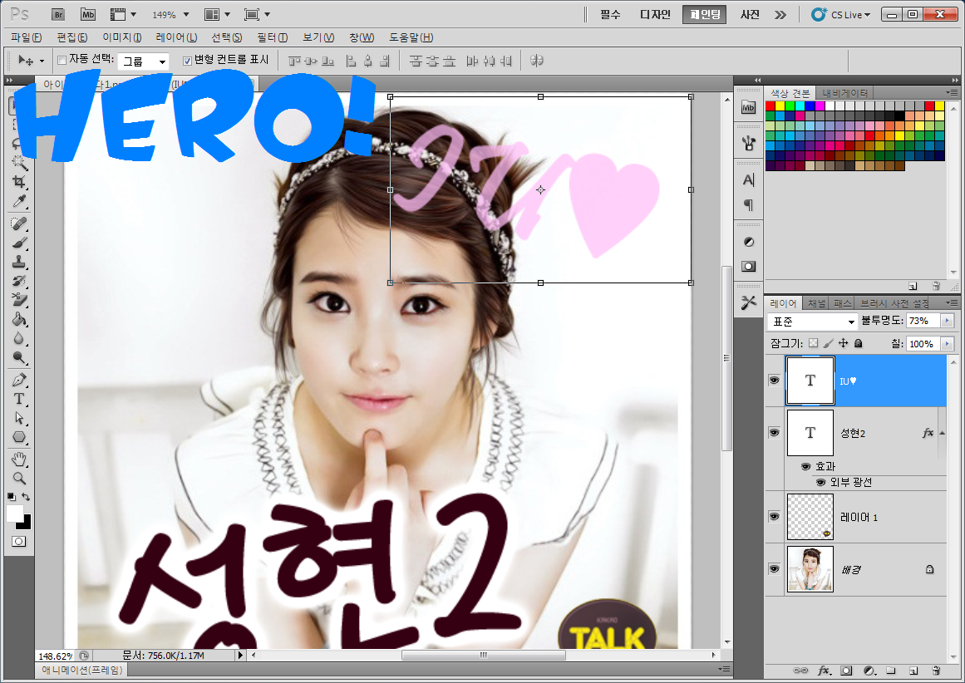Select the Magic Wand tool
965x683 pixels.
point(19,163)
